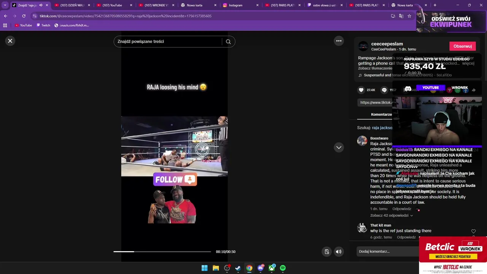Bookmark this page with star icon
487x274 pixels.
[409, 16]
